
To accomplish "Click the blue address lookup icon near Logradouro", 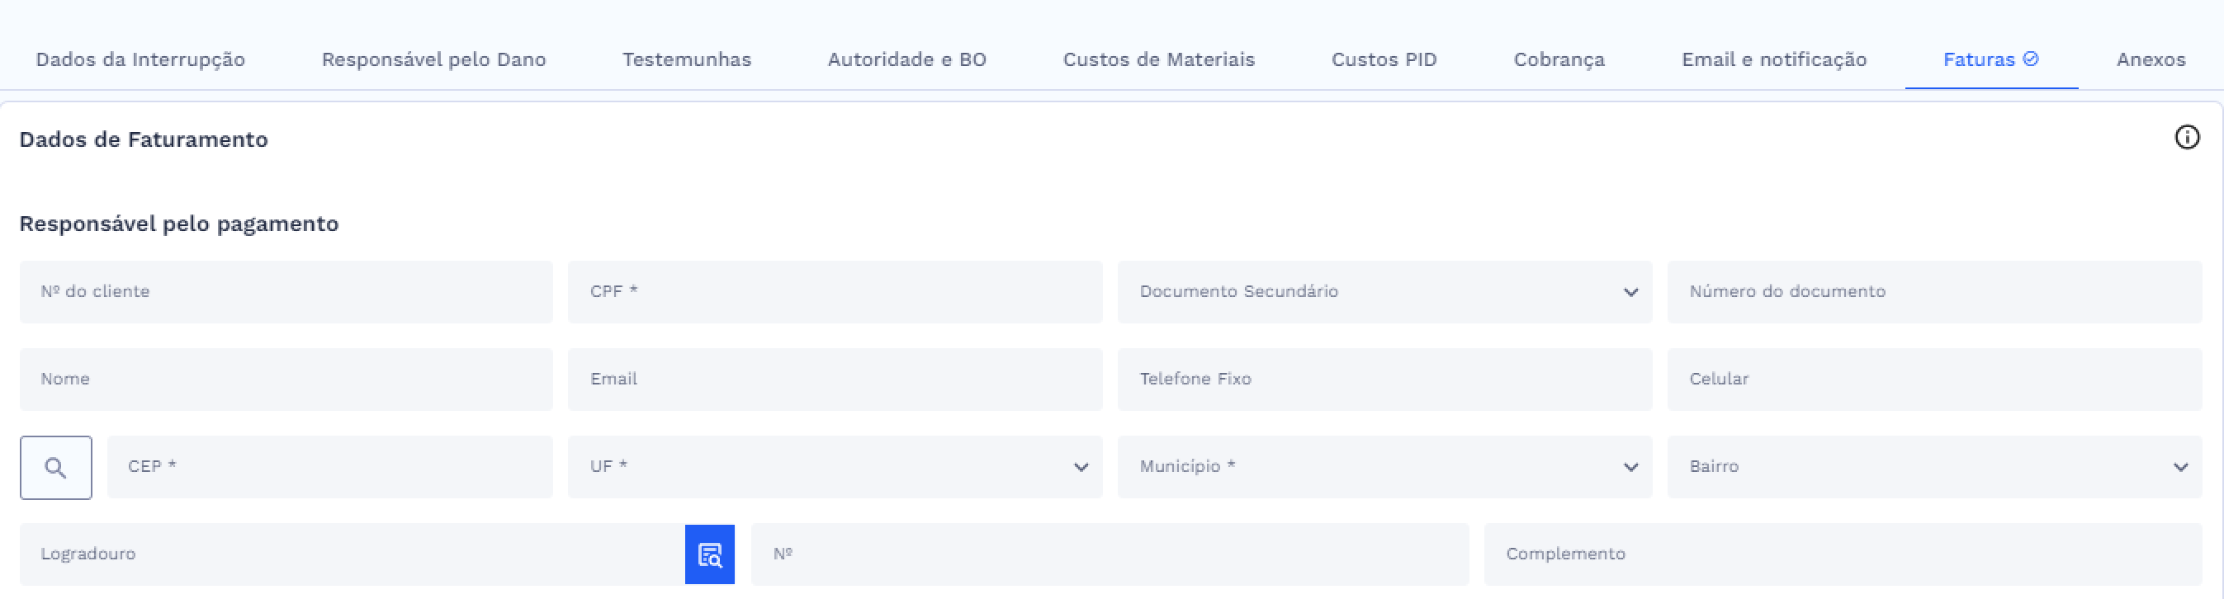I will pos(710,555).
